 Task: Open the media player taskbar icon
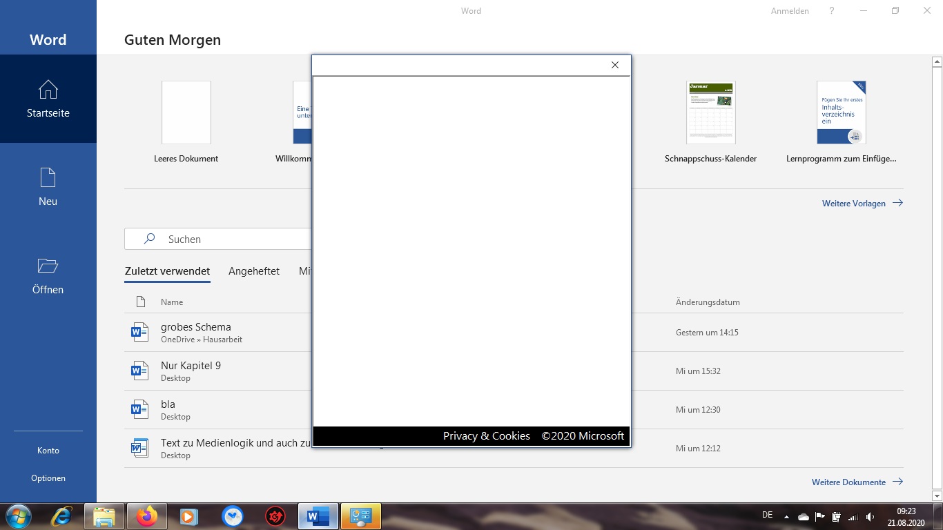tap(188, 516)
